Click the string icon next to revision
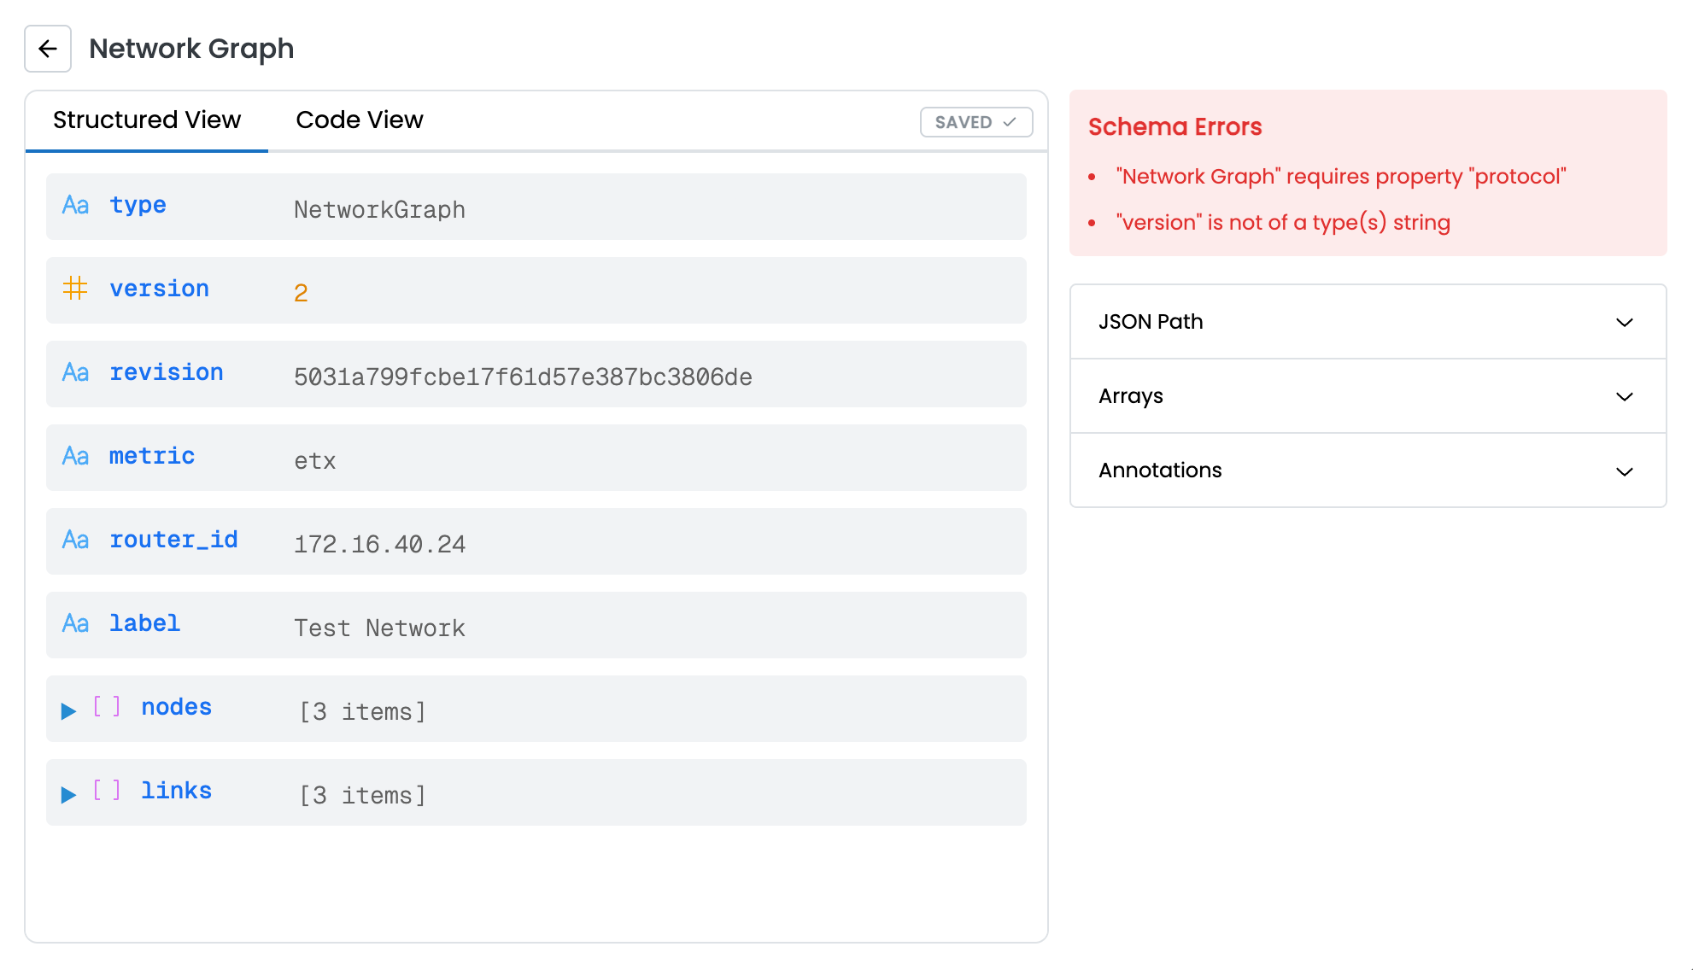 [76, 373]
